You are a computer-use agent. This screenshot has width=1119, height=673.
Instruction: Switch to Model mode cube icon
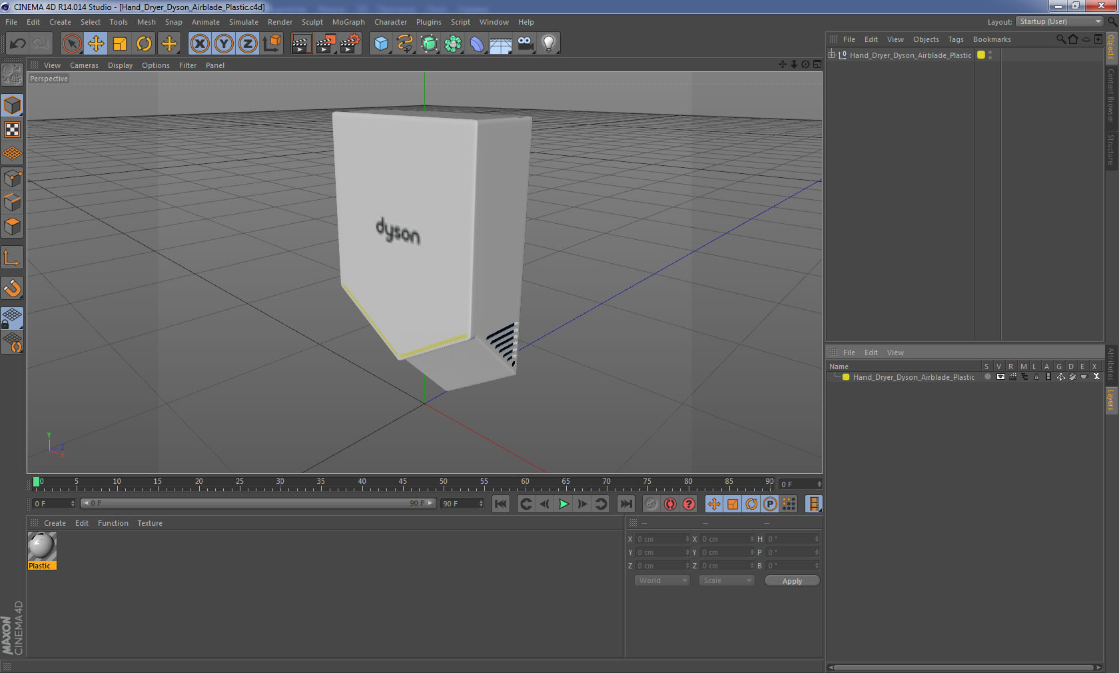coord(12,105)
